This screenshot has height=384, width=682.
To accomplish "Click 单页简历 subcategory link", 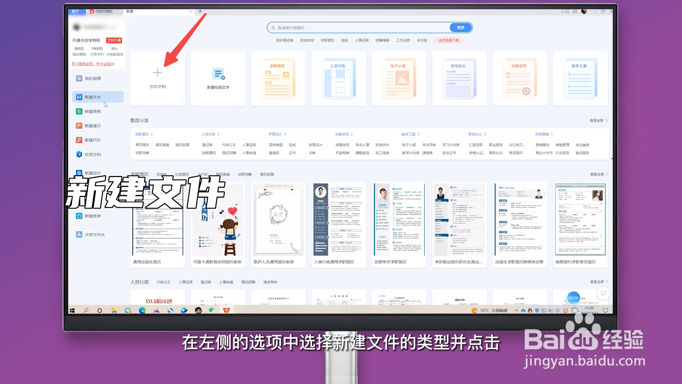I will (142, 145).
